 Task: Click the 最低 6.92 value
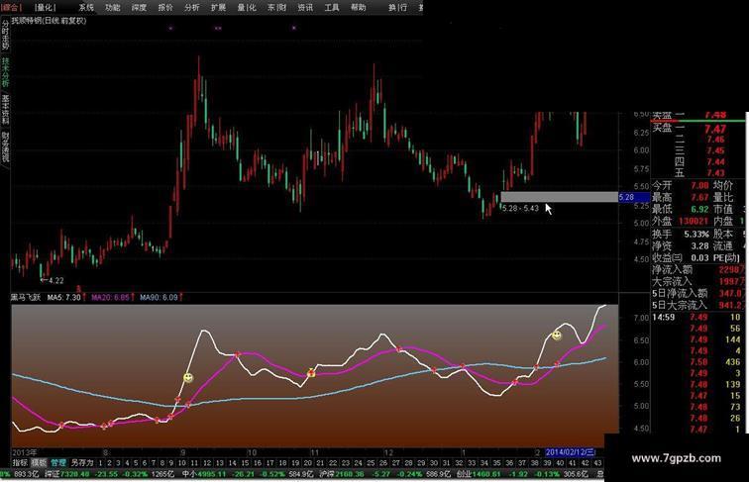tap(699, 209)
